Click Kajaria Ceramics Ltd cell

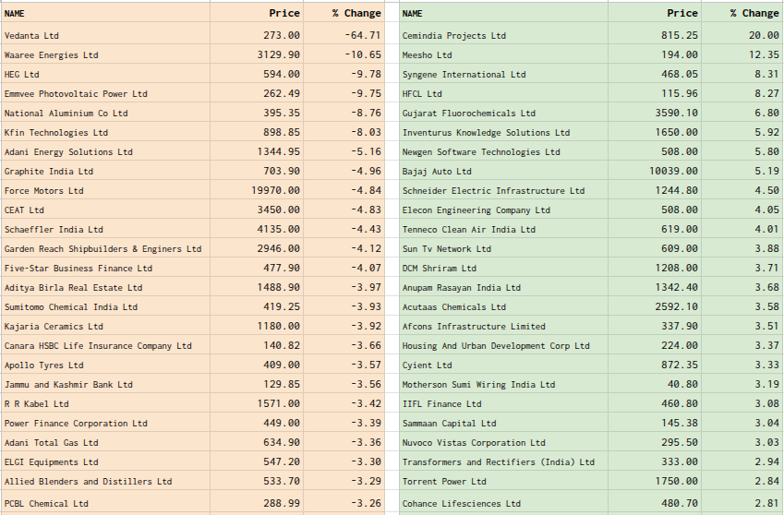coord(105,326)
